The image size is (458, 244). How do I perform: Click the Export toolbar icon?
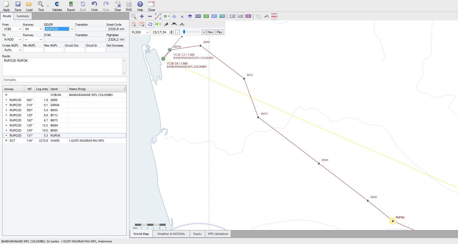pos(71,4)
